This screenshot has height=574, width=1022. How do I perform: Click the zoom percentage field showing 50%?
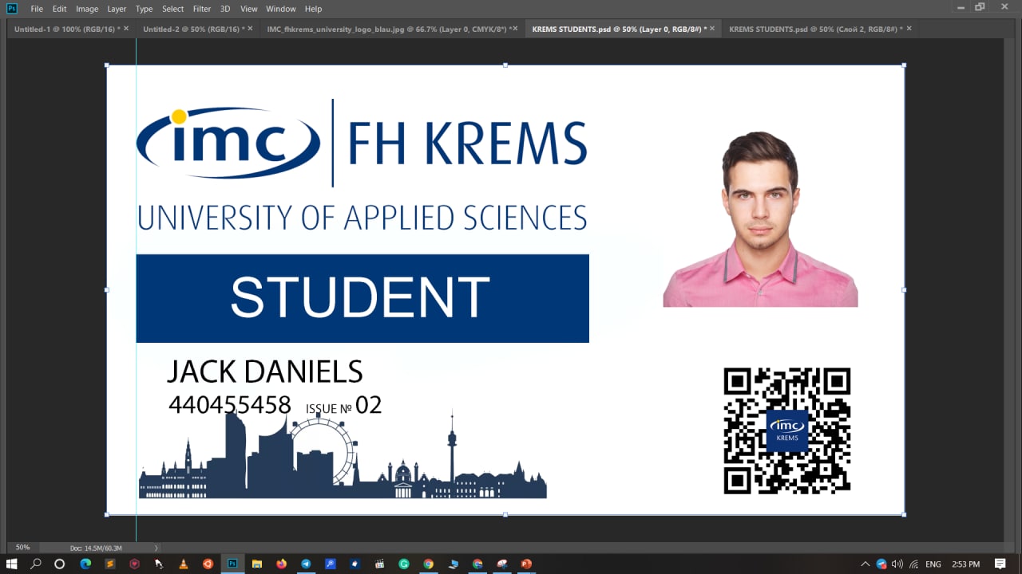tap(23, 548)
